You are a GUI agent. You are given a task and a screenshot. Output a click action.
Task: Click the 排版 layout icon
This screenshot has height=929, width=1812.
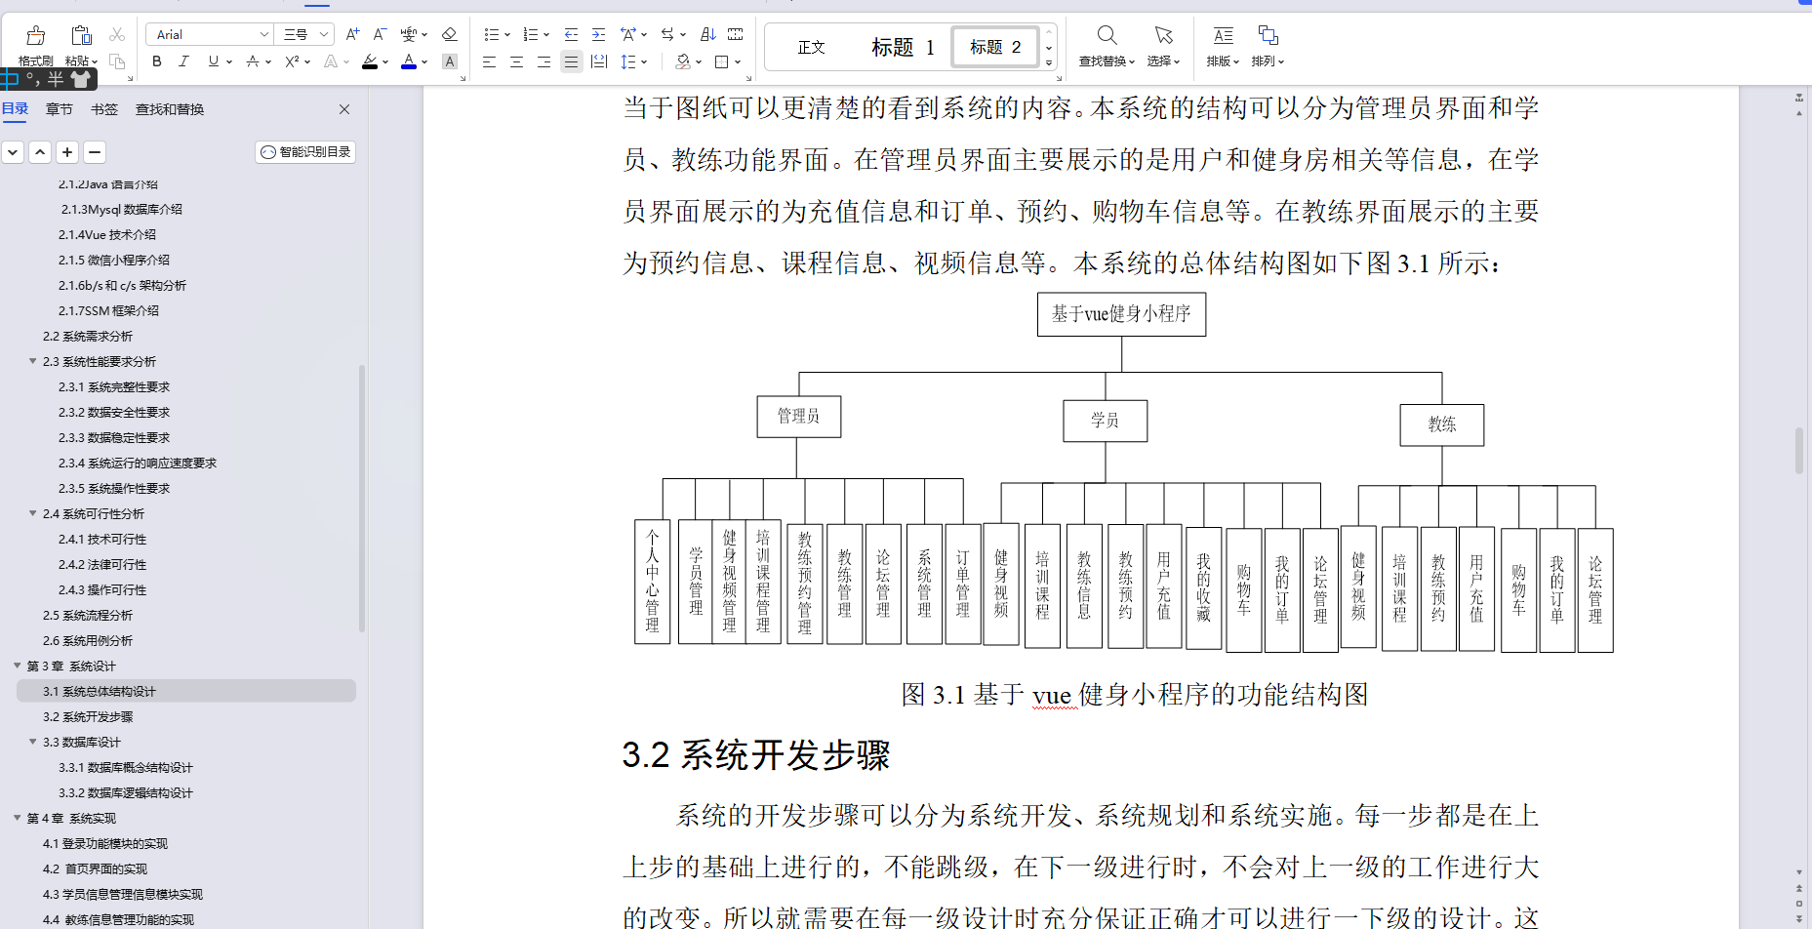(x=1223, y=36)
